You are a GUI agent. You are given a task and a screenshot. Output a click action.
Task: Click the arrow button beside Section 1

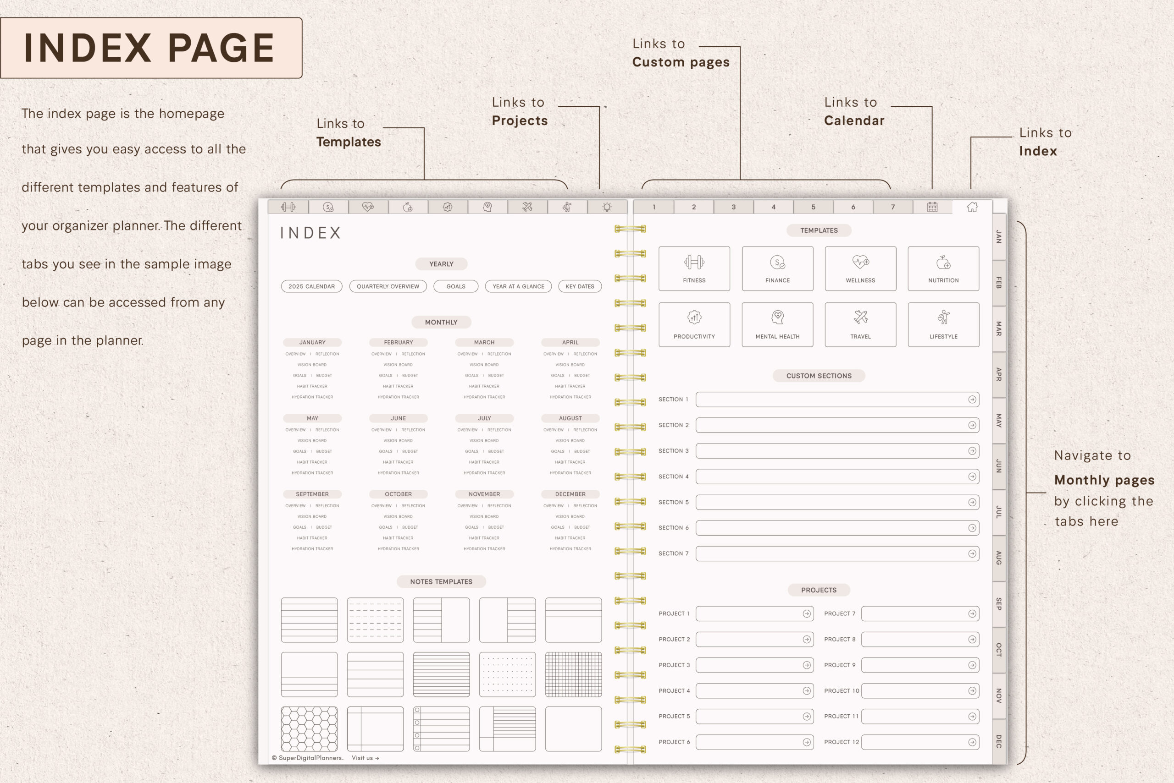(x=972, y=399)
